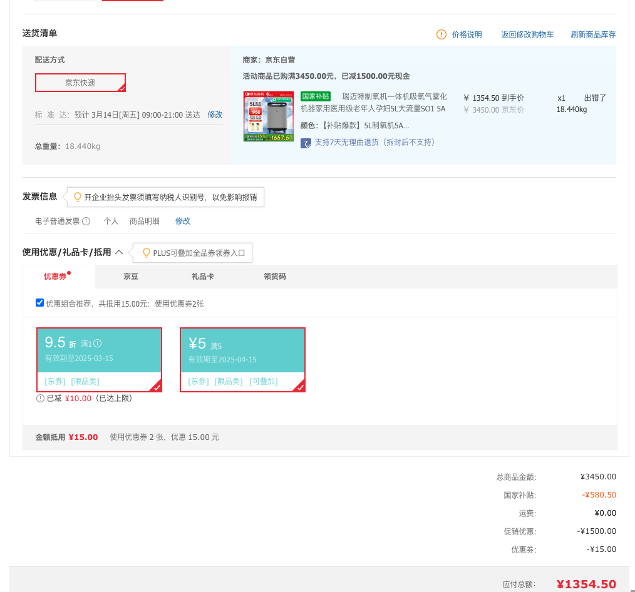Click the 金额抵用 ¥15.00 amount
Image resolution: width=635 pixels, height=592 pixels.
pos(83,437)
